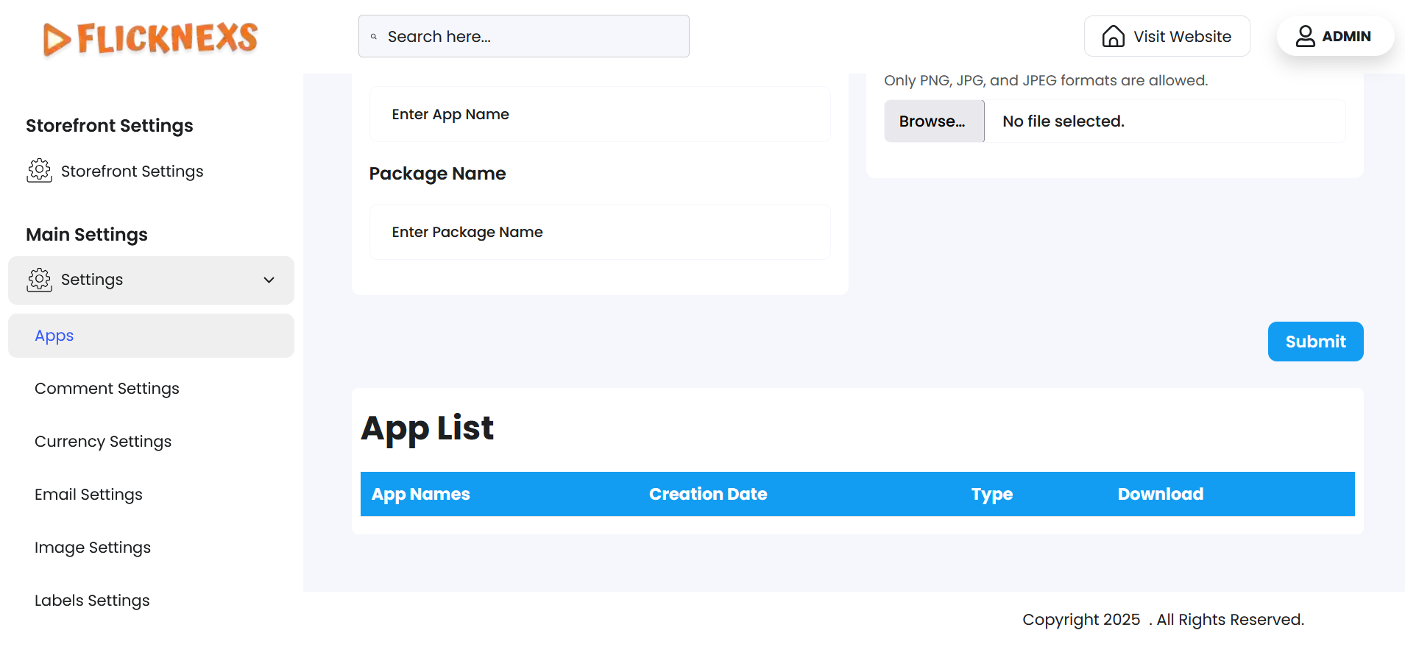Open Image Settings
Viewport: 1405px width, 647px height.
pos(93,548)
